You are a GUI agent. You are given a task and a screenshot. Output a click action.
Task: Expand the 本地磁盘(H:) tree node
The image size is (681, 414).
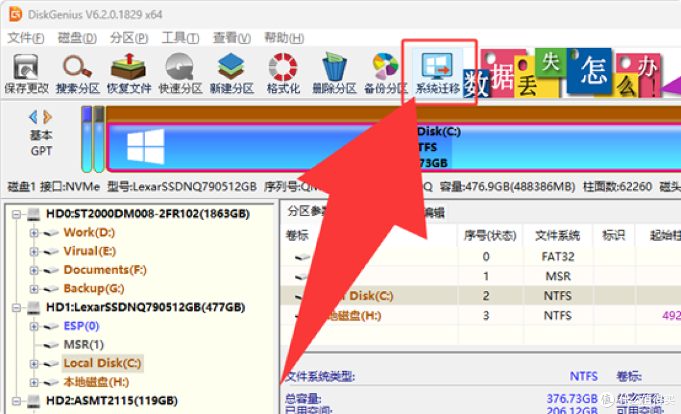click(x=33, y=382)
